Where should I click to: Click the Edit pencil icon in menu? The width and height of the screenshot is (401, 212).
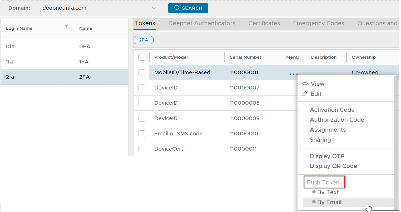coord(305,94)
